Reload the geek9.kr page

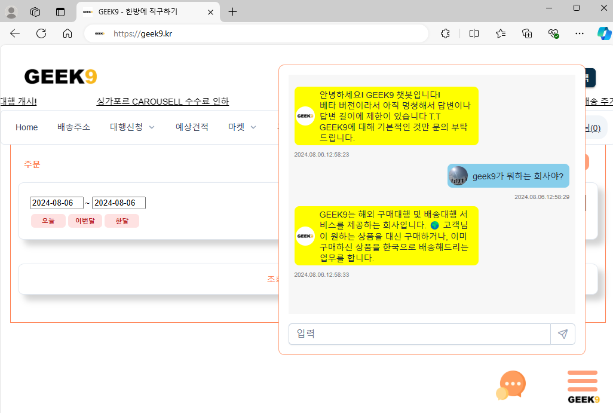[41, 33]
